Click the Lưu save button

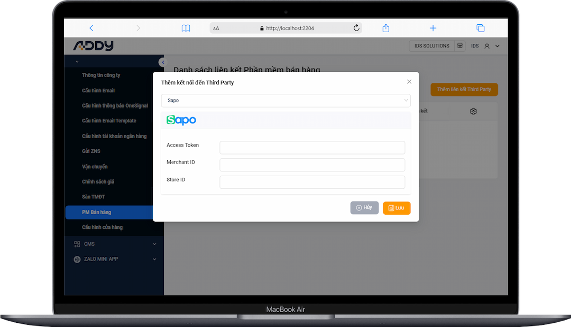(397, 208)
